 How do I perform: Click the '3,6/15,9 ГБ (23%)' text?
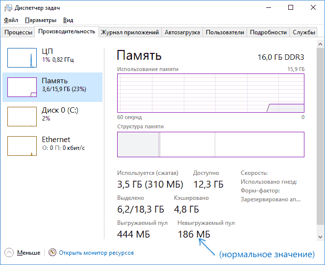(64, 89)
